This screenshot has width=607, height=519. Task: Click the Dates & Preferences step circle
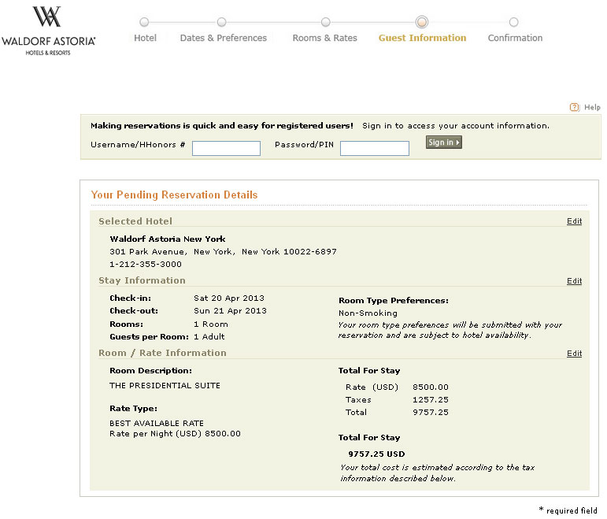pos(221,22)
